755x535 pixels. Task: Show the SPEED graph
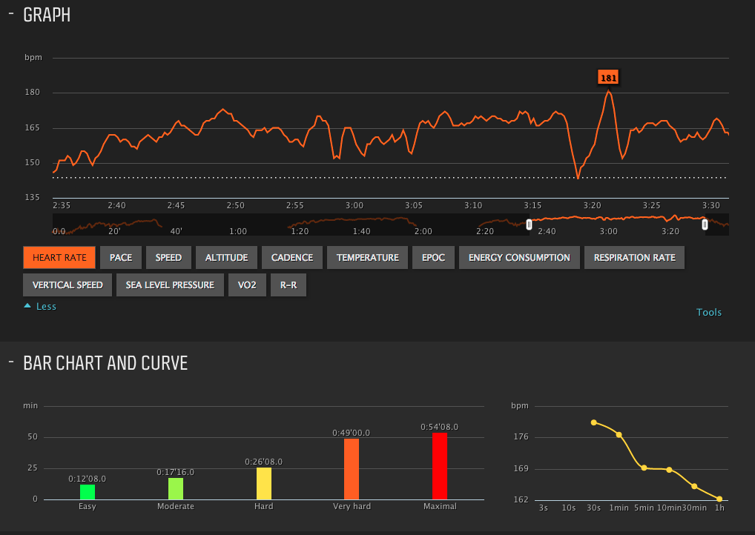tap(169, 258)
